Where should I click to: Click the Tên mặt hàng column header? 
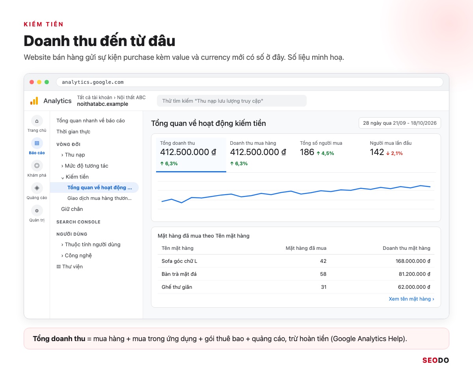pos(177,248)
